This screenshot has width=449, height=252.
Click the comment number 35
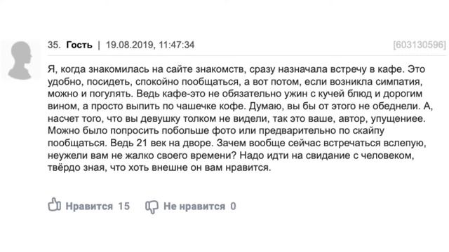(54, 45)
